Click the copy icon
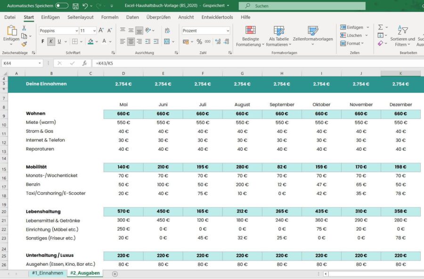 click(x=24, y=36)
